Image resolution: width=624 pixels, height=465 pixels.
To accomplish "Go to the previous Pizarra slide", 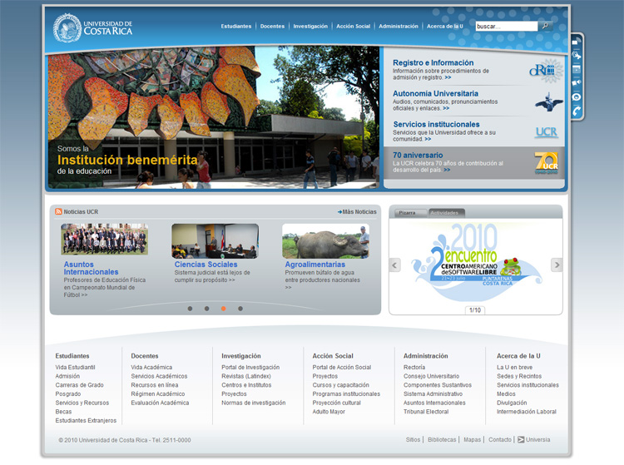I will pyautogui.click(x=394, y=265).
